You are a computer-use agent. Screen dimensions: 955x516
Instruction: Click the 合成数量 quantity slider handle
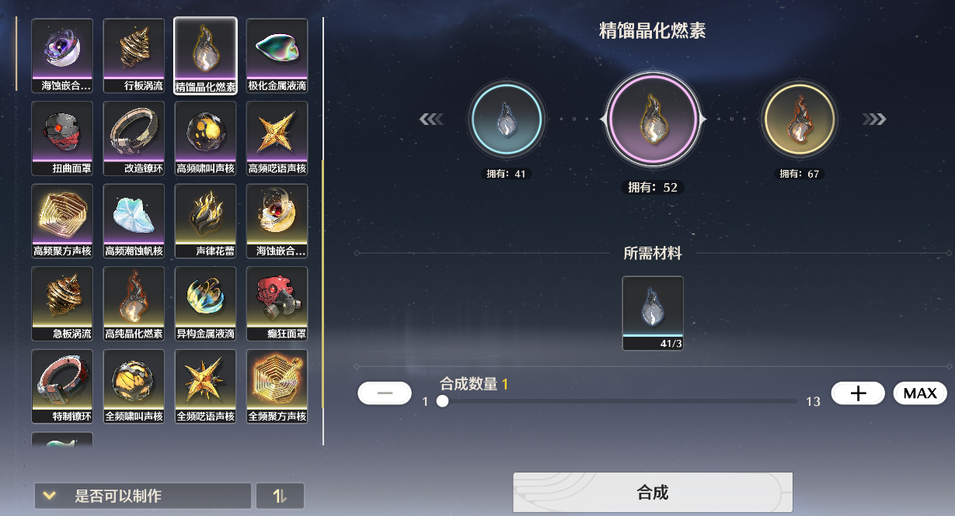(x=442, y=401)
